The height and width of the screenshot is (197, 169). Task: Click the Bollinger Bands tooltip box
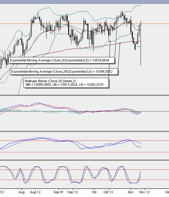coord(66,83)
